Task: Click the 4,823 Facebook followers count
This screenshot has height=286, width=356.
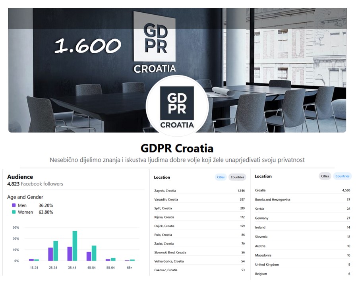Action: pyautogui.click(x=35, y=184)
